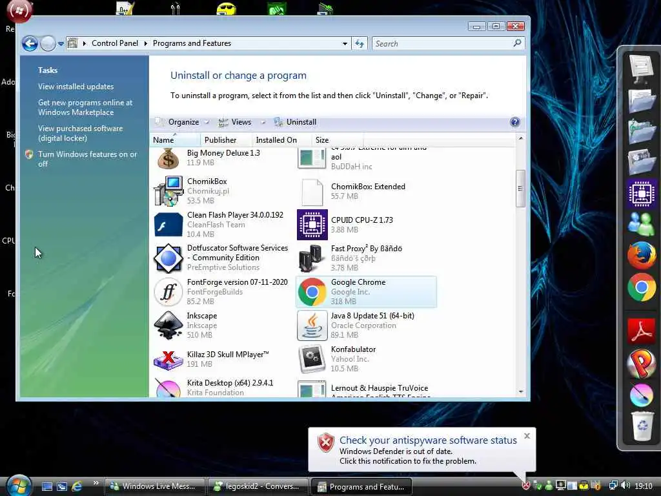This screenshot has width=661, height=496.
Task: Open View installed updates link
Action: pos(76,87)
